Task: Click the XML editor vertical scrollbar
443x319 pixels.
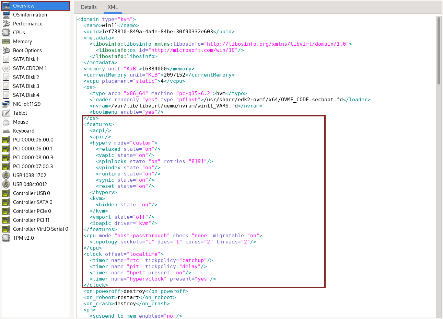Action: pos(439,50)
